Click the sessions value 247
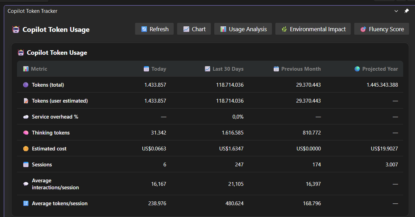This screenshot has height=217, width=415. (239, 165)
